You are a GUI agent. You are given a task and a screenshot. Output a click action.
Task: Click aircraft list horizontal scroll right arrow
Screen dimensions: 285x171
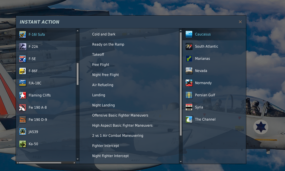pyautogui.click(x=74, y=163)
